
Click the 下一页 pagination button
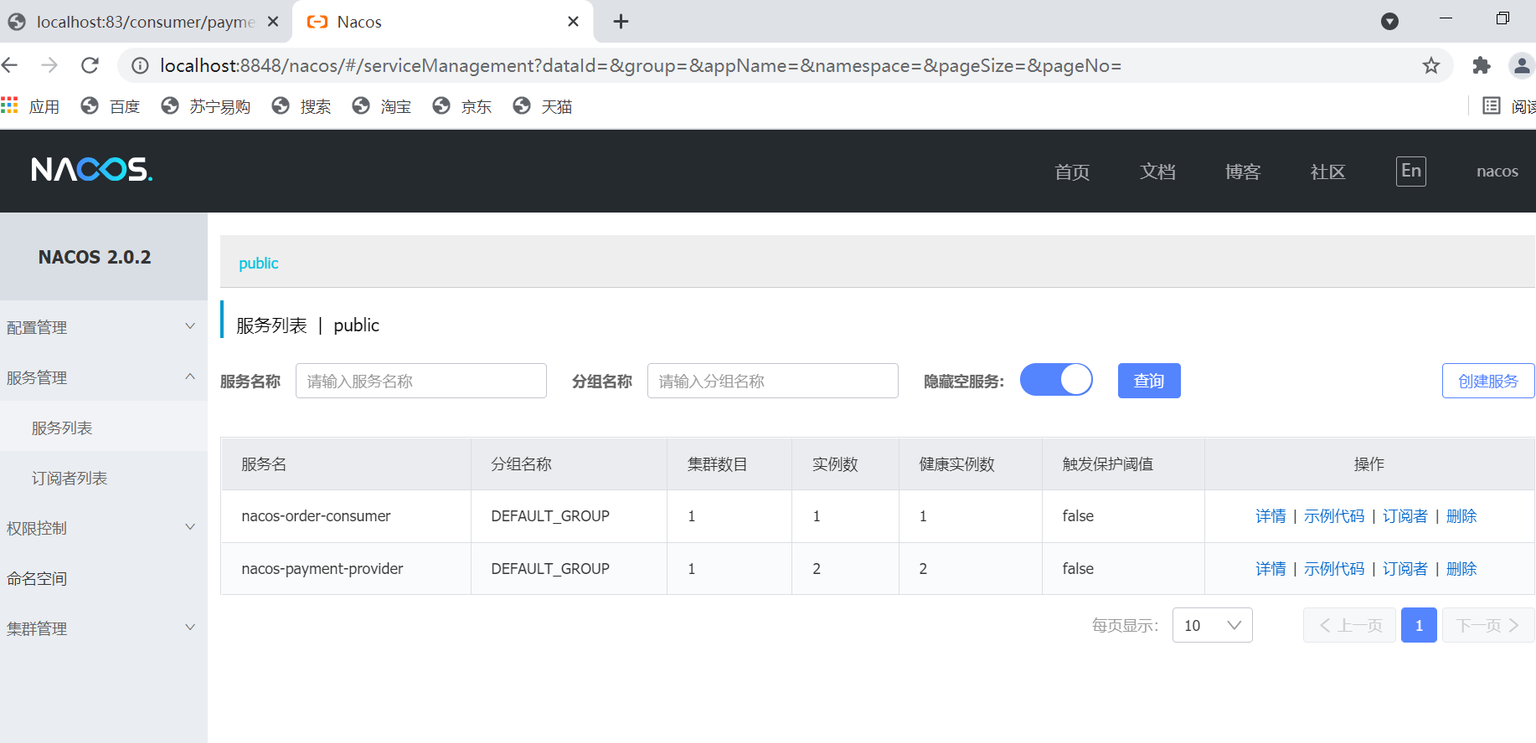tap(1488, 625)
